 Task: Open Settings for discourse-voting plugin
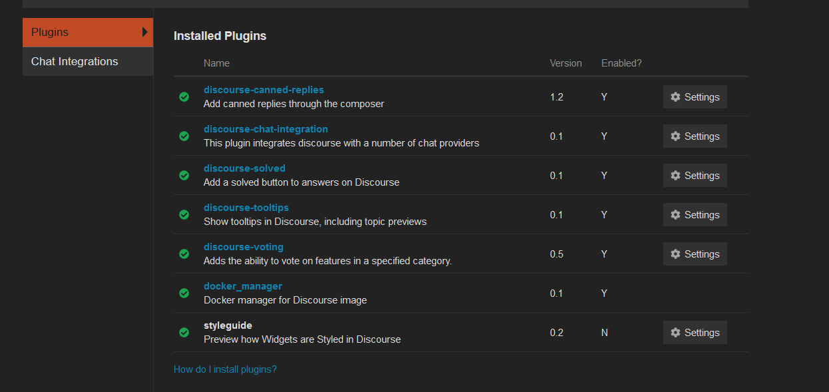point(694,254)
